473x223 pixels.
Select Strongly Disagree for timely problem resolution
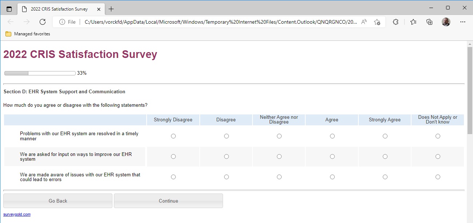tap(173, 136)
